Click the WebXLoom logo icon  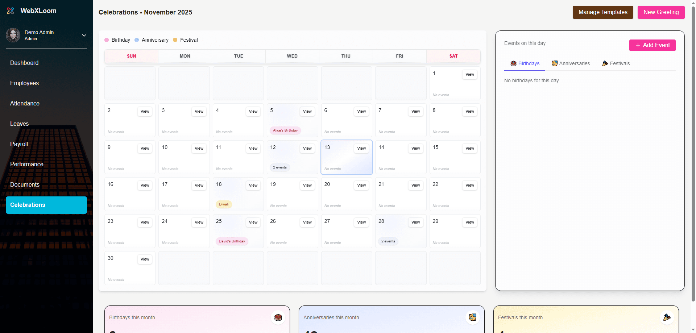click(11, 11)
